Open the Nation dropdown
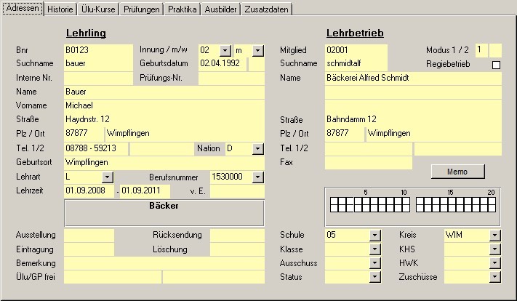This screenshot has width=517, height=301. [258, 148]
